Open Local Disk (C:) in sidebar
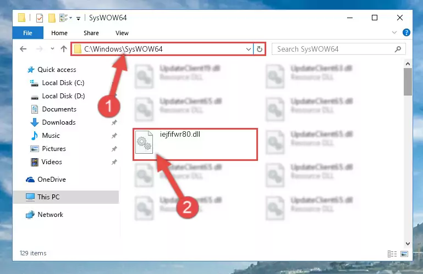Screen dimensions: 423x274 pos(63,83)
